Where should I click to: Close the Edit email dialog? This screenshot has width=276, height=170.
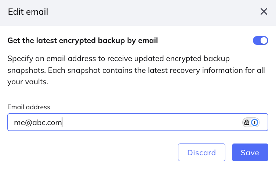point(264,12)
